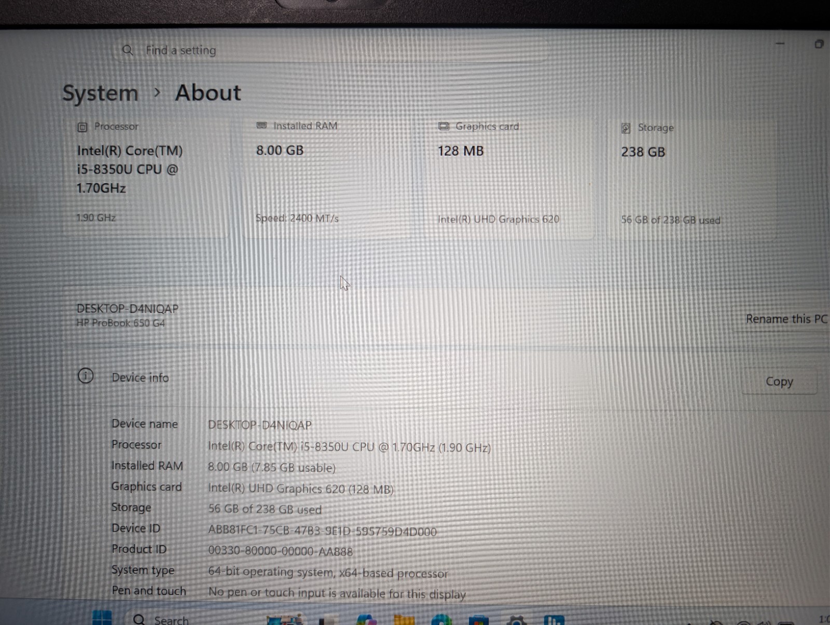Select the 56 GB of 238 GB used card text
This screenshot has width=830, height=625.
click(671, 220)
